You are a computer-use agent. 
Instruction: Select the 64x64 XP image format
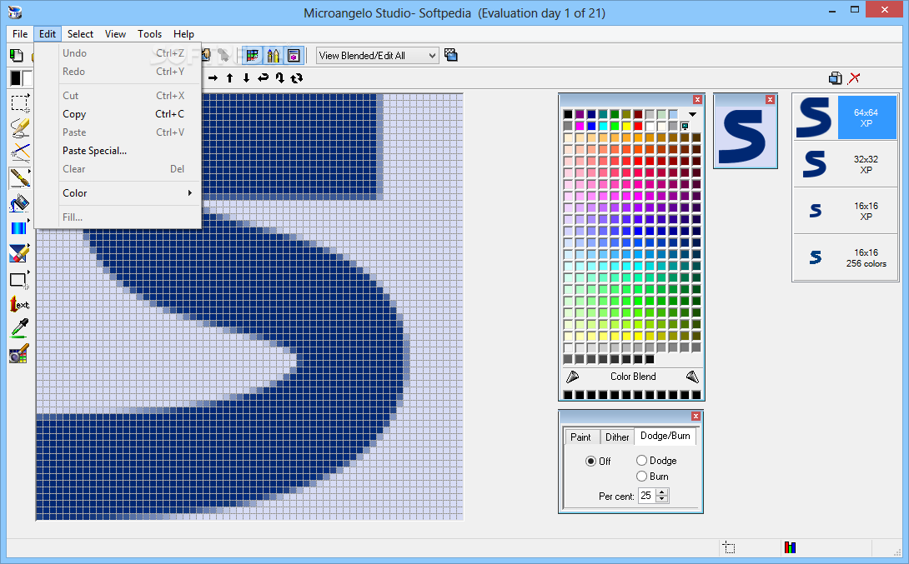pos(846,117)
